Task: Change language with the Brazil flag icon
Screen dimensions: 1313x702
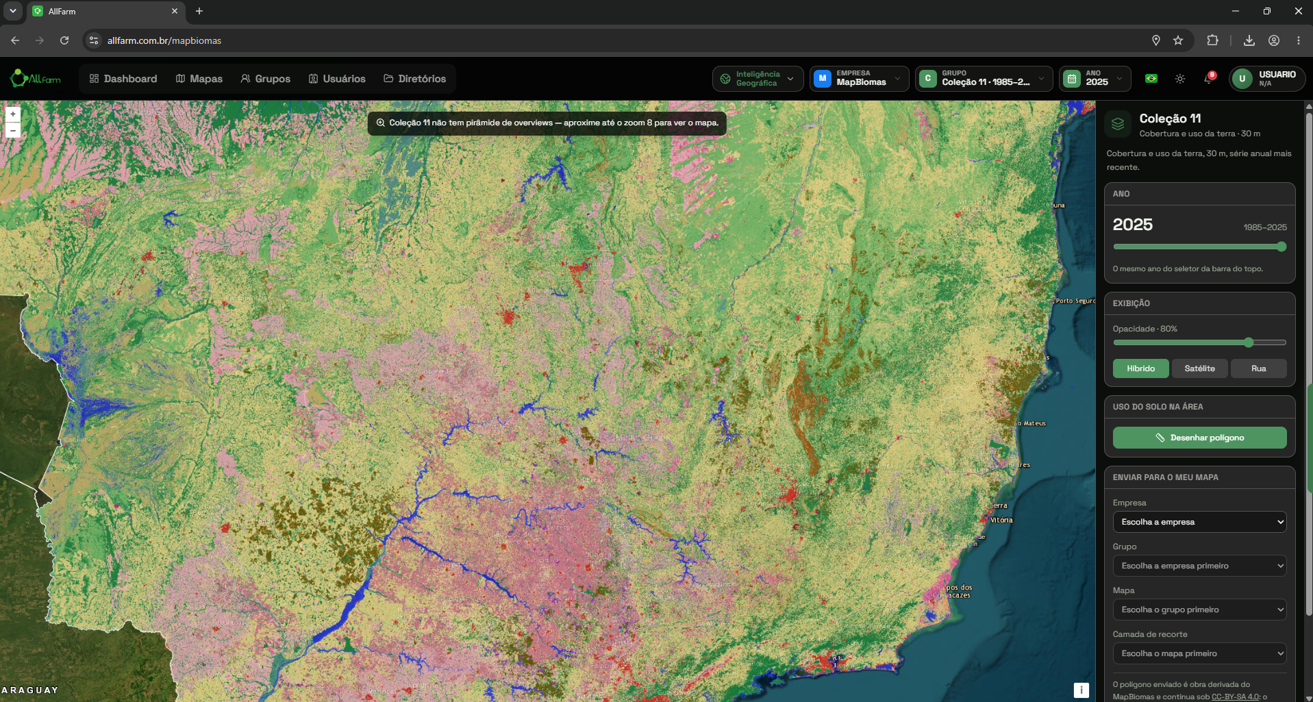Action: pyautogui.click(x=1151, y=79)
